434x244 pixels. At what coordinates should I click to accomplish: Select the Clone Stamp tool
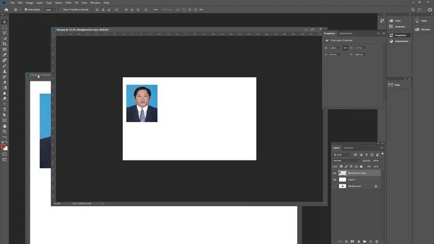(5, 71)
